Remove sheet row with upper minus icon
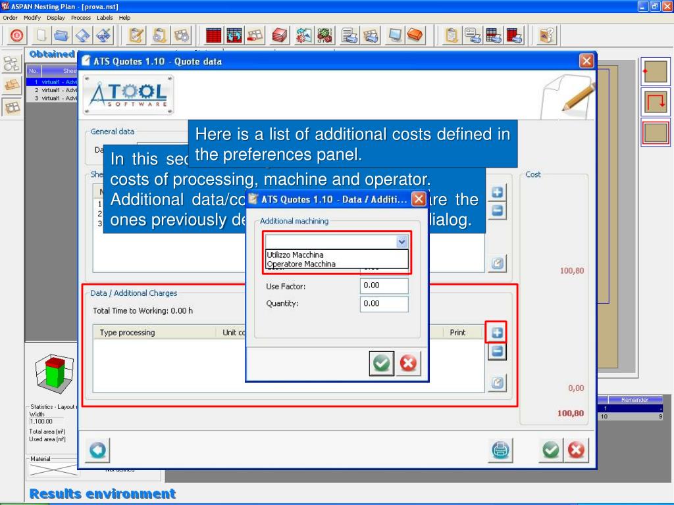Image resolution: width=674 pixels, height=505 pixels. (x=498, y=210)
